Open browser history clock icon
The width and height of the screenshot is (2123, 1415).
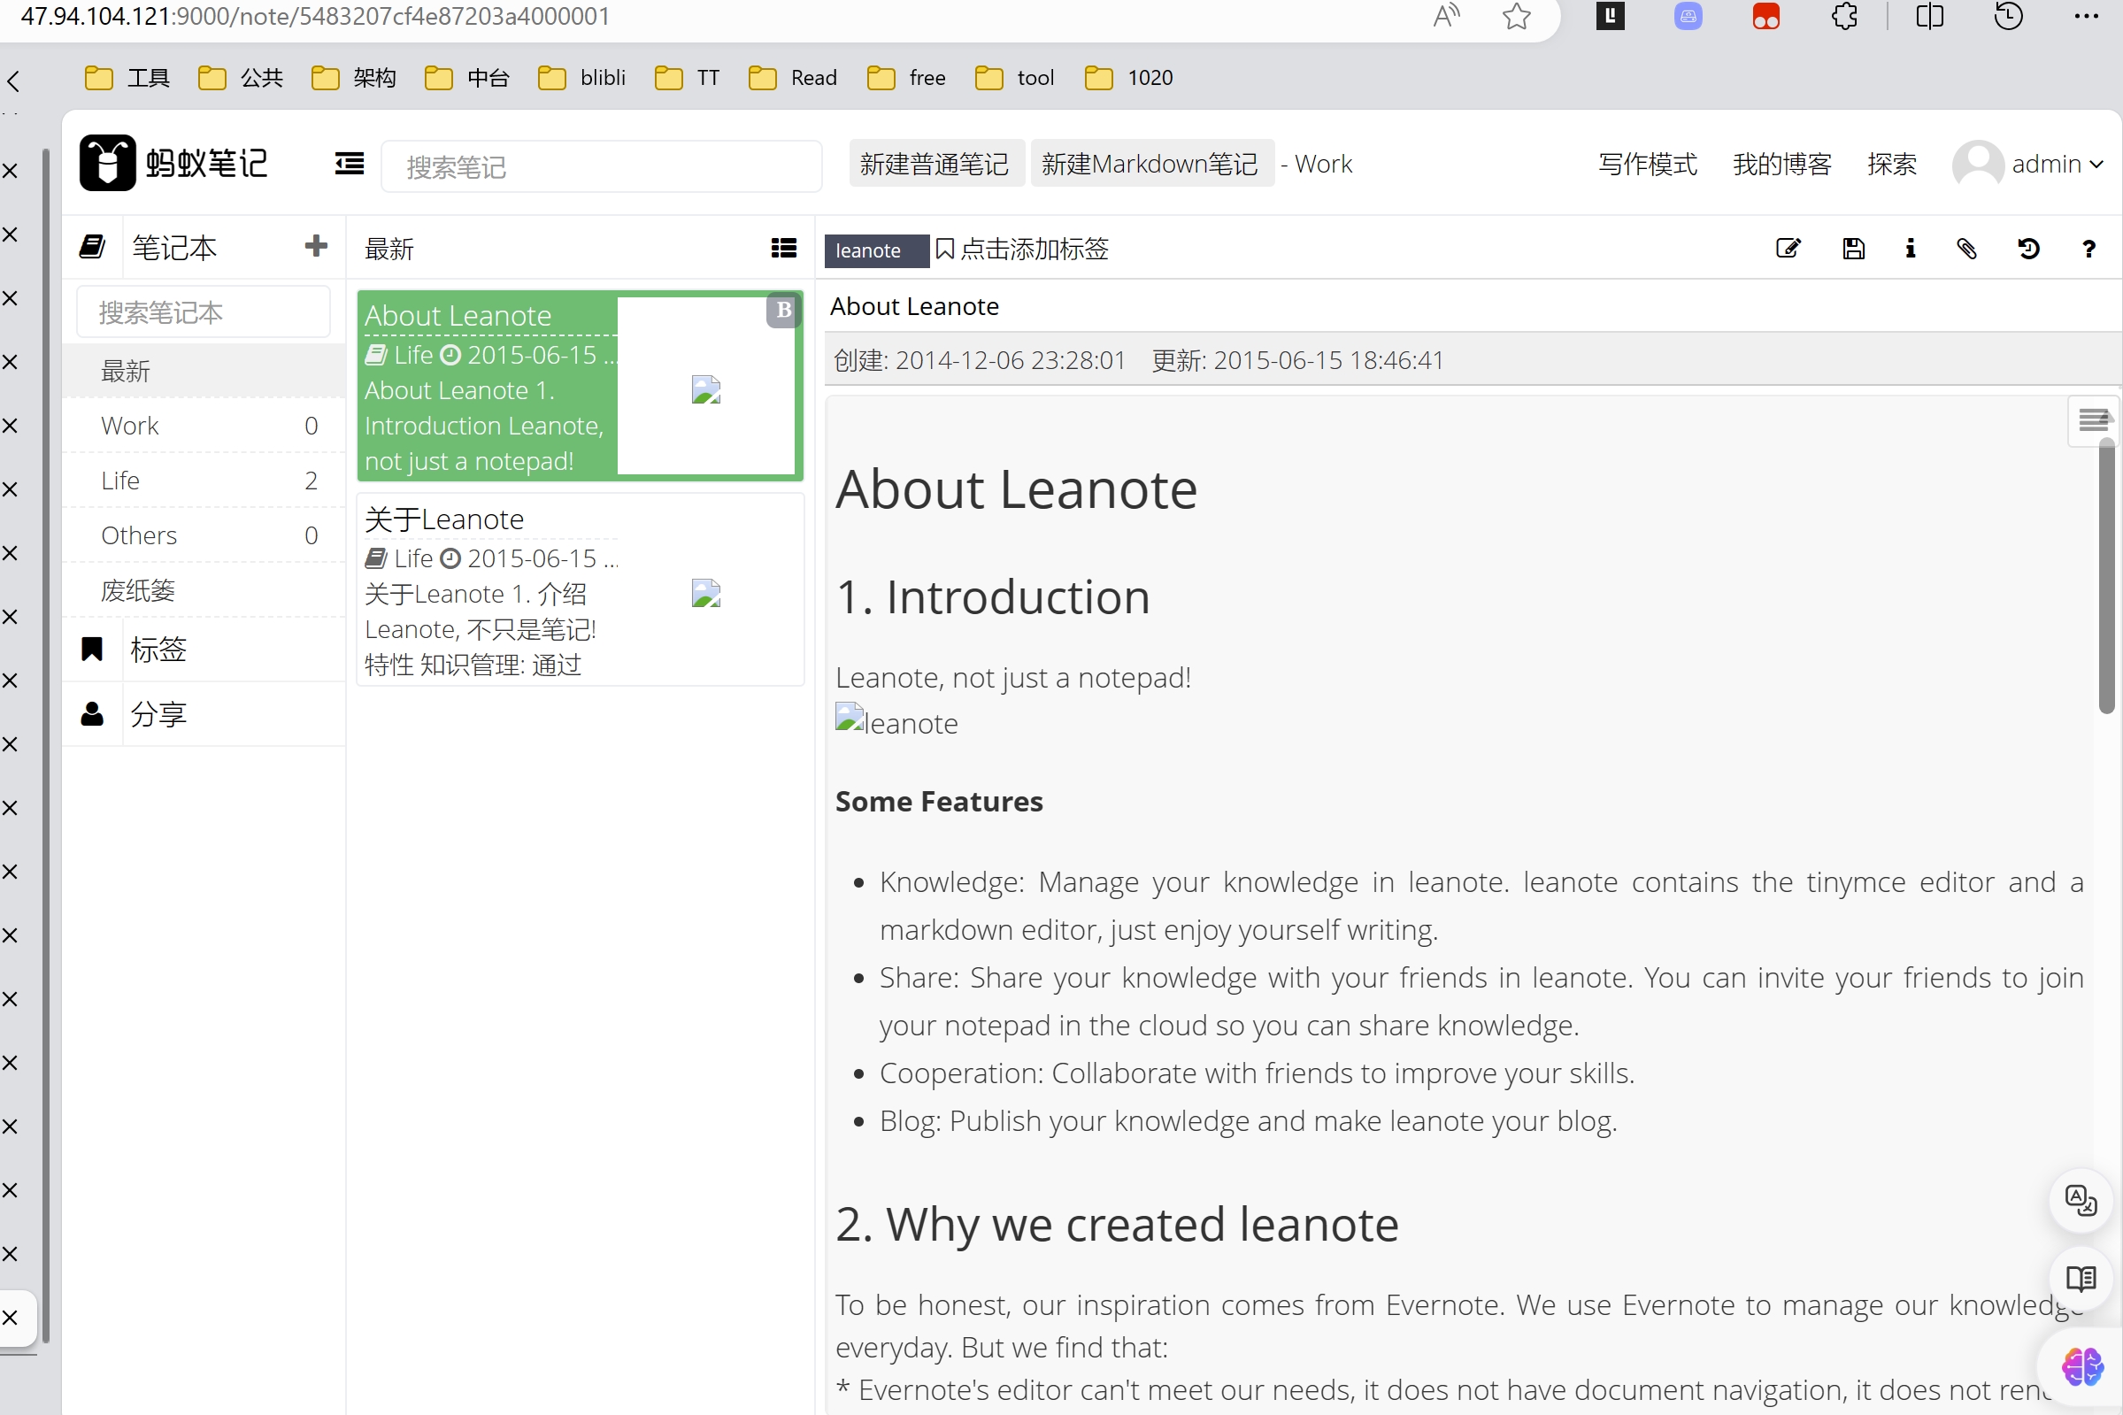click(2009, 16)
